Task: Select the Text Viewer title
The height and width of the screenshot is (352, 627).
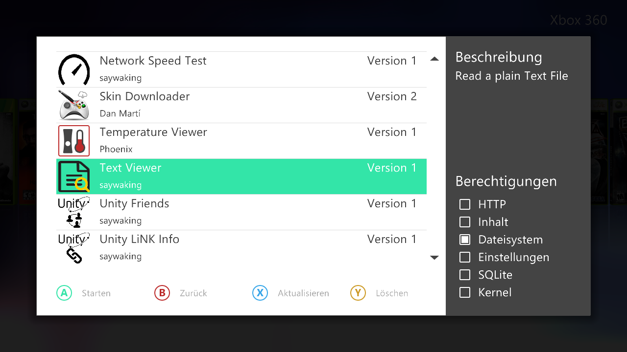Action: pyautogui.click(x=130, y=168)
